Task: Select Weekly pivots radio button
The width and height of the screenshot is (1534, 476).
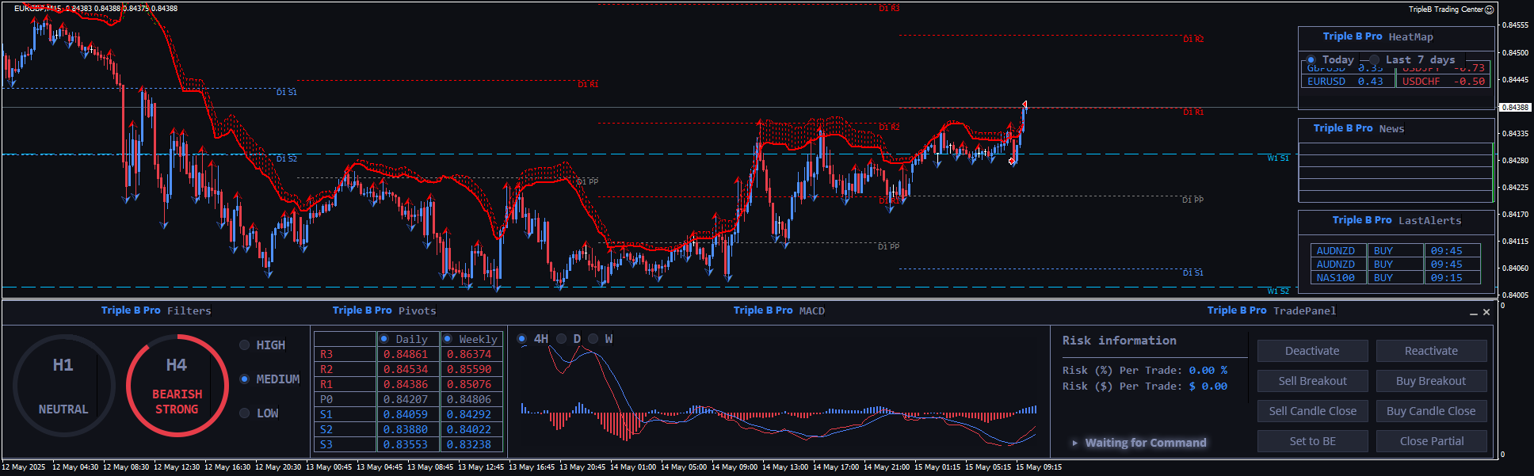Action: 448,339
